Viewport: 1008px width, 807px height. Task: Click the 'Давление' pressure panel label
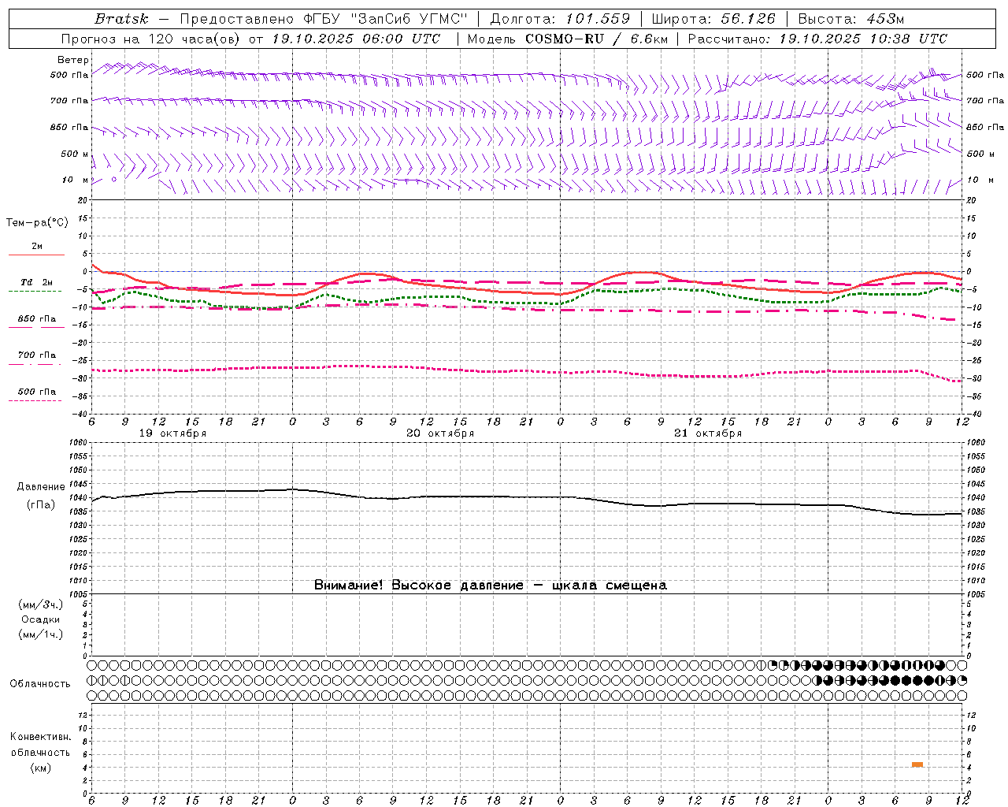point(41,487)
